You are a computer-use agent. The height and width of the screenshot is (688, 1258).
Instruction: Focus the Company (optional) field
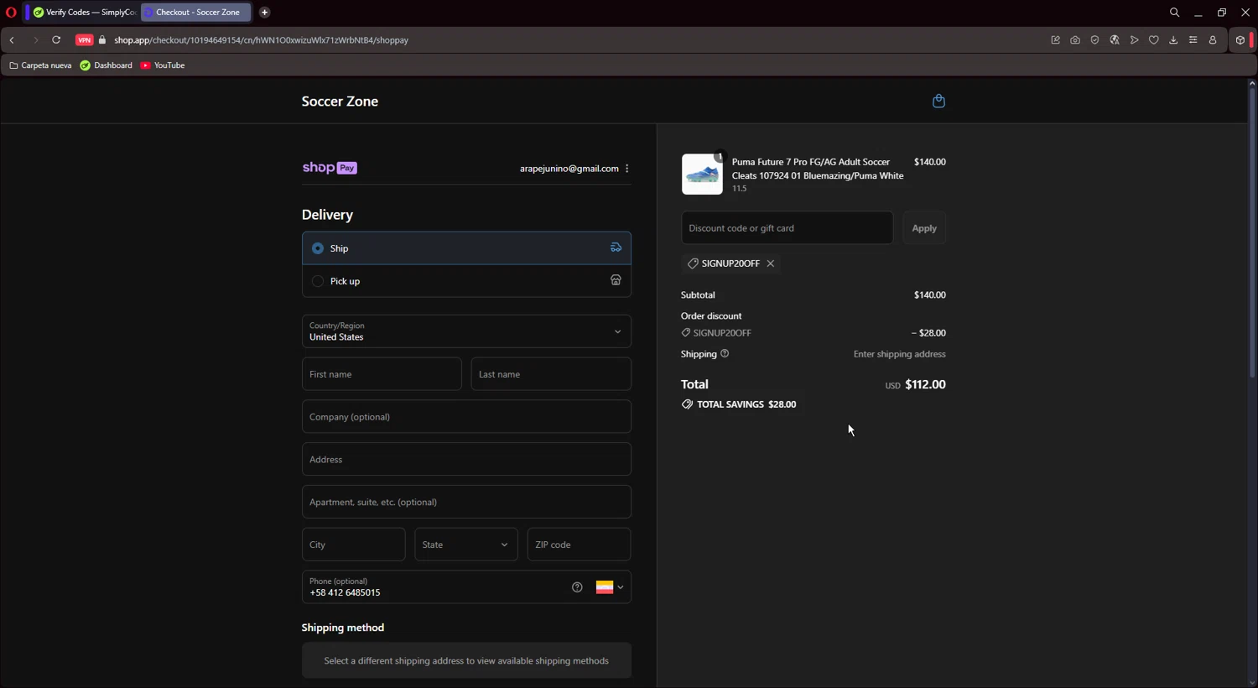click(466, 417)
